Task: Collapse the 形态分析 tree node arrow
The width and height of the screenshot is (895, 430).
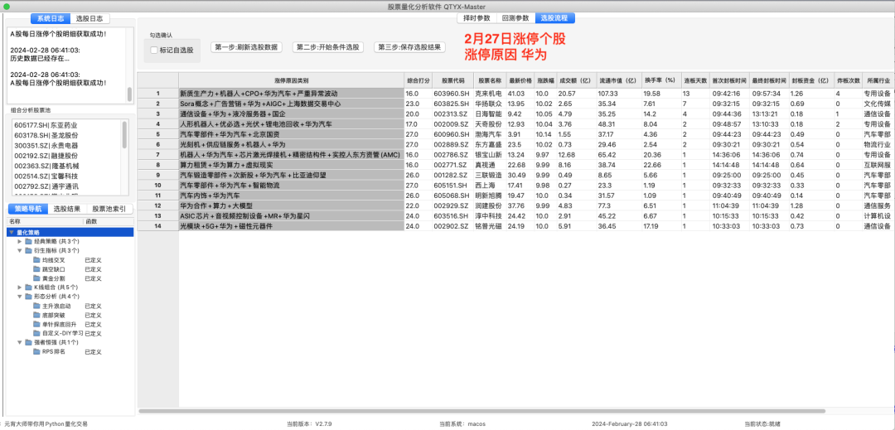Action: tap(20, 297)
